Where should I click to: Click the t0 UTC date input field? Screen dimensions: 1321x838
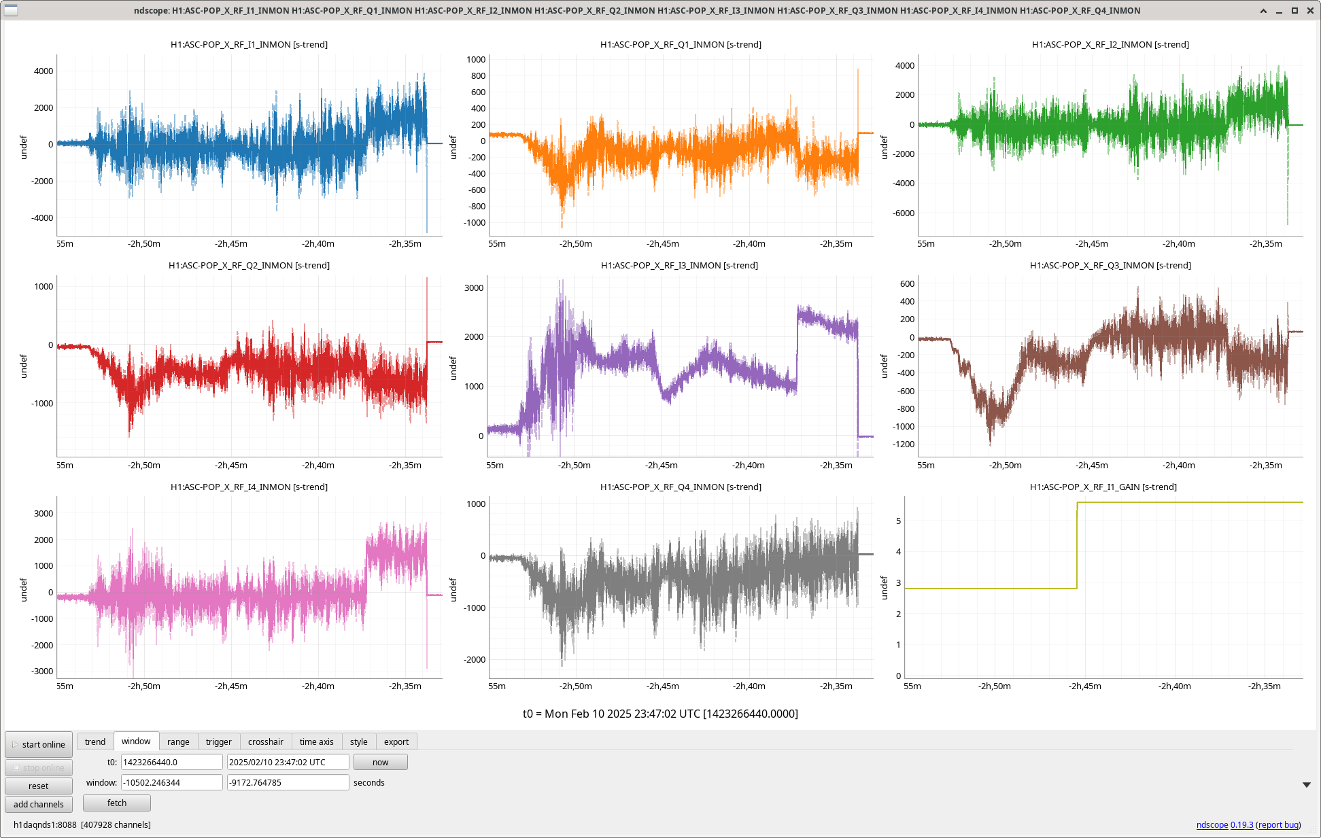pos(288,762)
